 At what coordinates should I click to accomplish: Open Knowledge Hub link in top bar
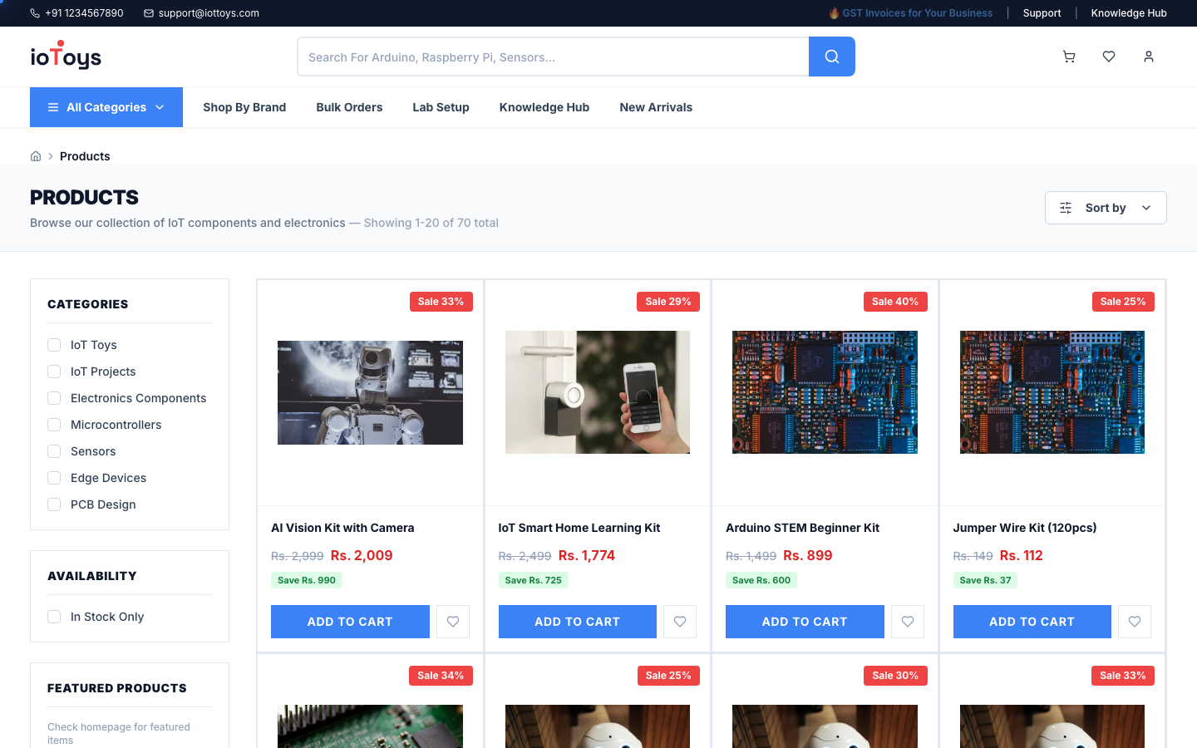tap(1129, 13)
